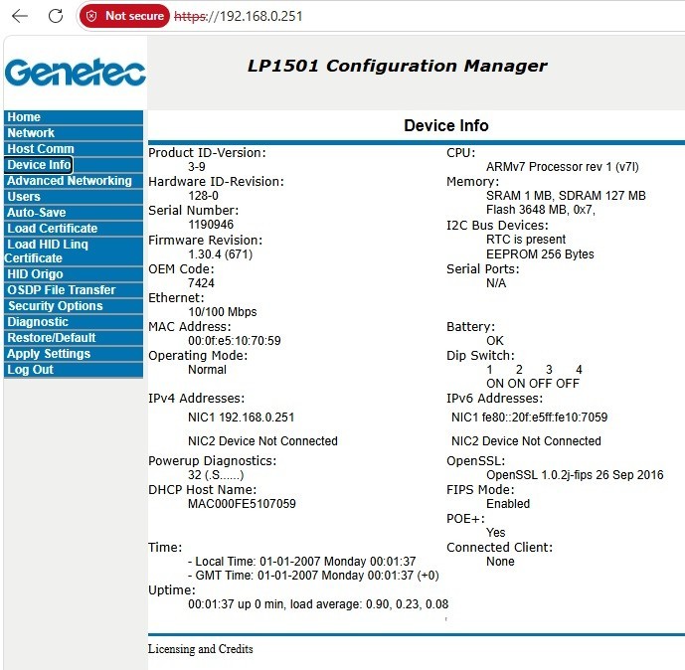The width and height of the screenshot is (685, 670).
Task: Click the address bar URL 192.168.0.251
Action: point(238,16)
